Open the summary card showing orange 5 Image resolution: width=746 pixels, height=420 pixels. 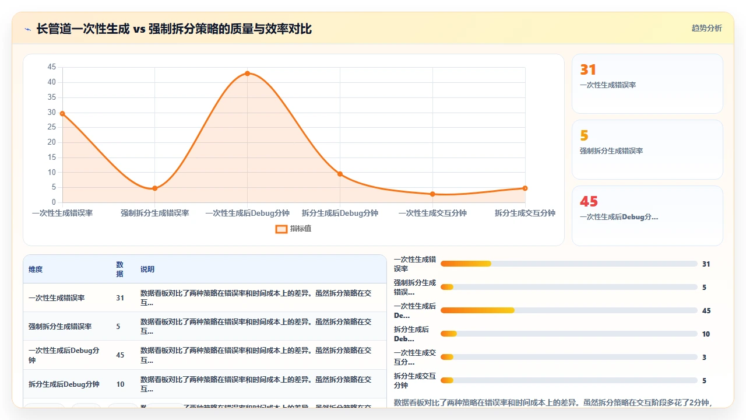[648, 149]
